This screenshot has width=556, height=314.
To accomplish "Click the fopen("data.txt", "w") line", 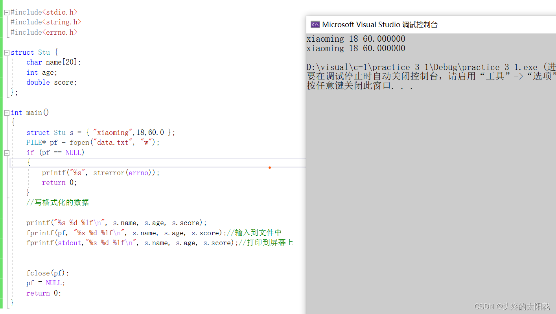I will click(93, 142).
